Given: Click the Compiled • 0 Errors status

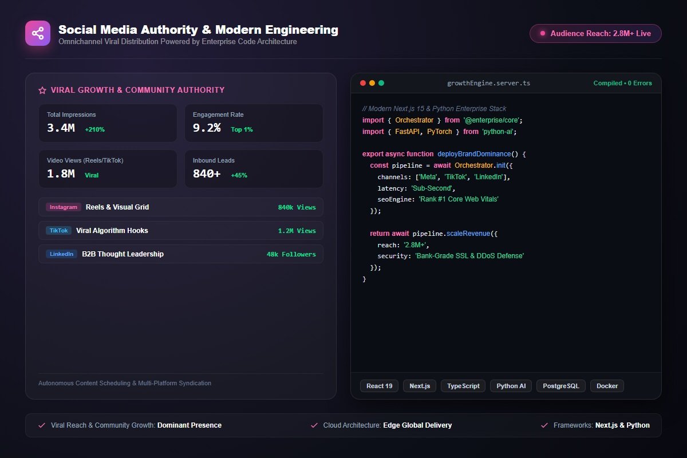Looking at the screenshot, I should 622,83.
